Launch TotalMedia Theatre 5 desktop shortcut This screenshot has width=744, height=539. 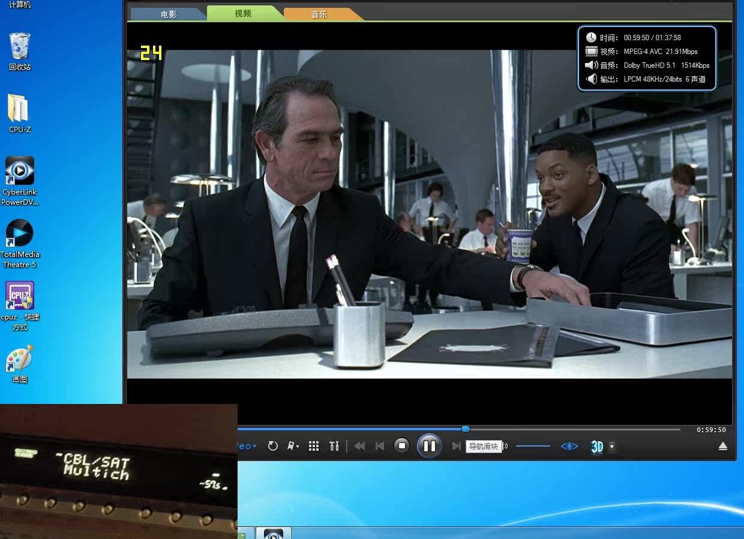point(20,244)
